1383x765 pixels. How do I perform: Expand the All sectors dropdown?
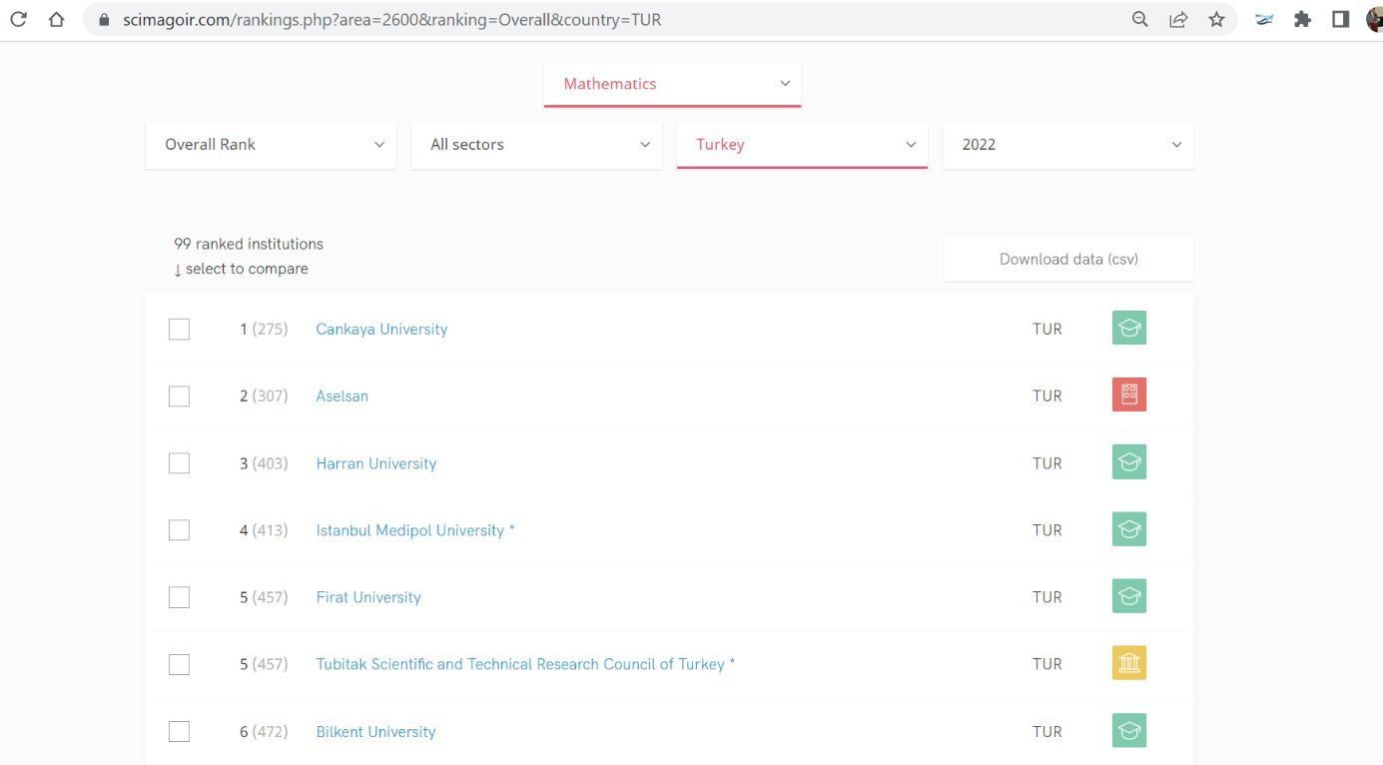pyautogui.click(x=536, y=145)
